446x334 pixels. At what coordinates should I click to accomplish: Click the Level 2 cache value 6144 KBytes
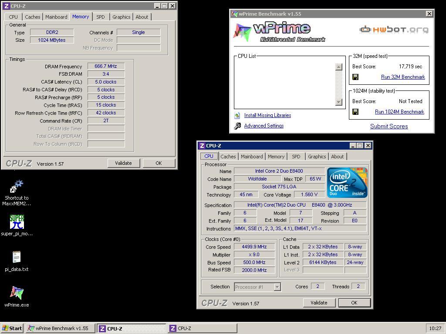point(323,262)
